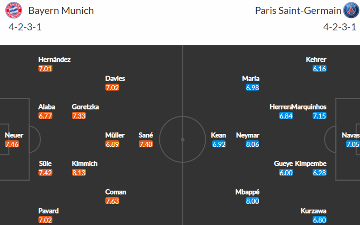Viewport: 360px width, 225px height.
Task: Select Navas's 7.05 rating badge
Action: [353, 144]
